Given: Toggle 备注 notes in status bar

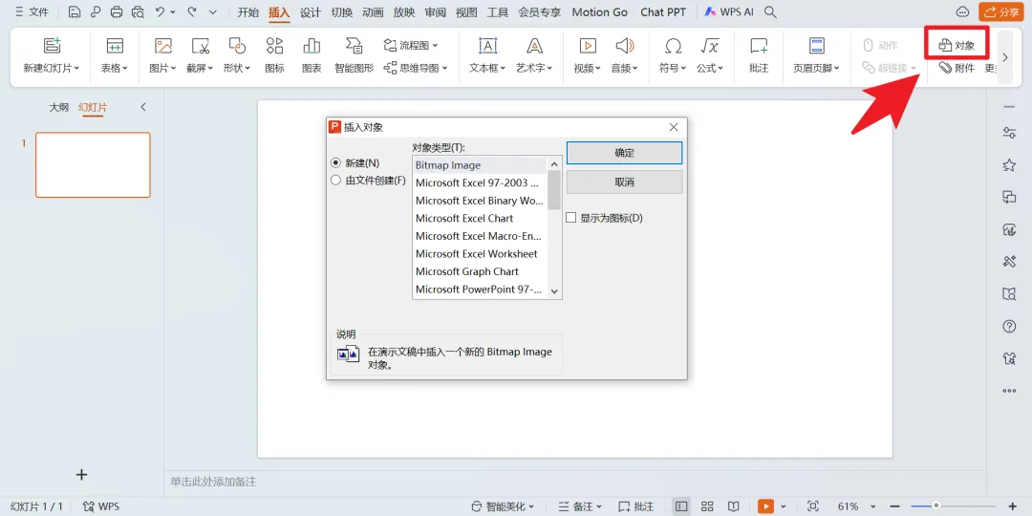Looking at the screenshot, I should (x=580, y=506).
